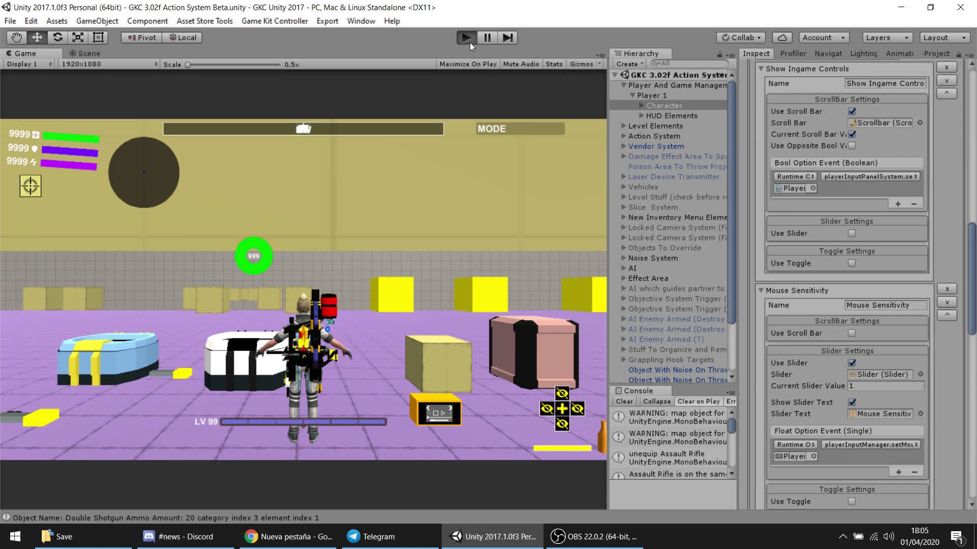The width and height of the screenshot is (977, 549).
Task: Select the Rotate tool
Action: pos(58,38)
